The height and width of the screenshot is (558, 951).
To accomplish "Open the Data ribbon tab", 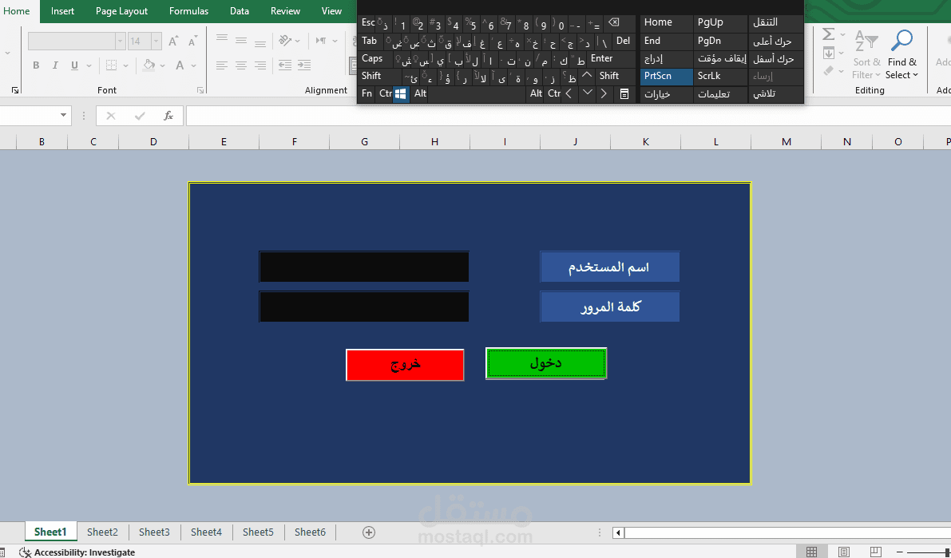I will click(x=240, y=11).
